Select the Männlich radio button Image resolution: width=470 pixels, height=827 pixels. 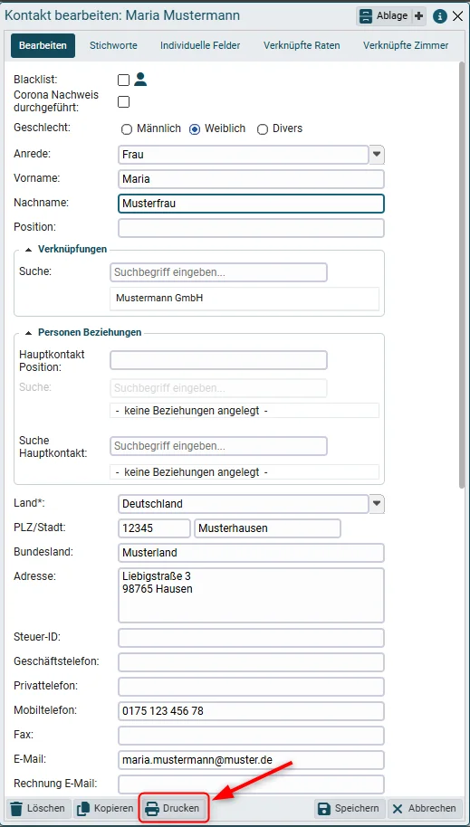126,129
